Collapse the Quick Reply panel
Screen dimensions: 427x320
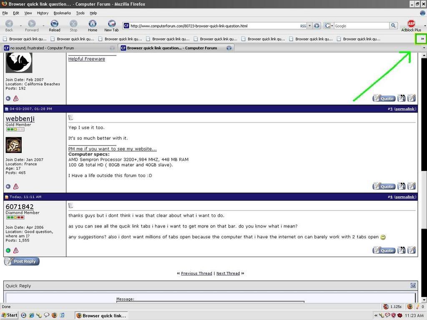pyautogui.click(x=413, y=286)
